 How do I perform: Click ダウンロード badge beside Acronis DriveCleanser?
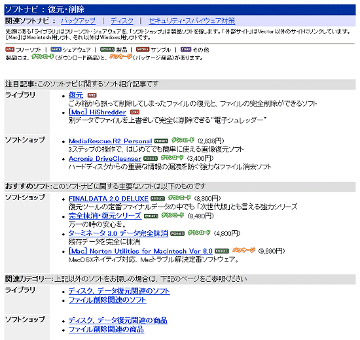[172, 158]
